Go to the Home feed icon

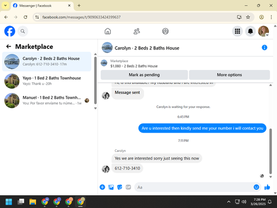click(x=107, y=31)
